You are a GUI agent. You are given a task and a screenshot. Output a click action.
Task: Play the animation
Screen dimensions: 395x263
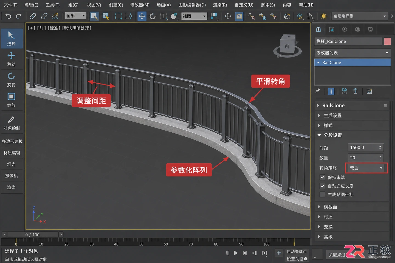point(236,253)
